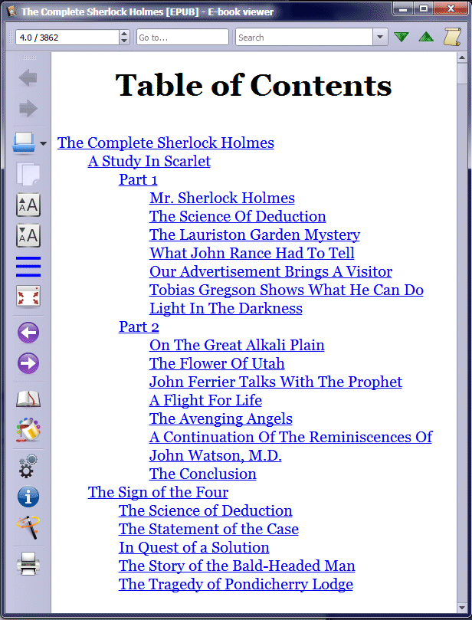The height and width of the screenshot is (620, 472).
Task: Minimize the E-book viewer window
Action: [404, 8]
